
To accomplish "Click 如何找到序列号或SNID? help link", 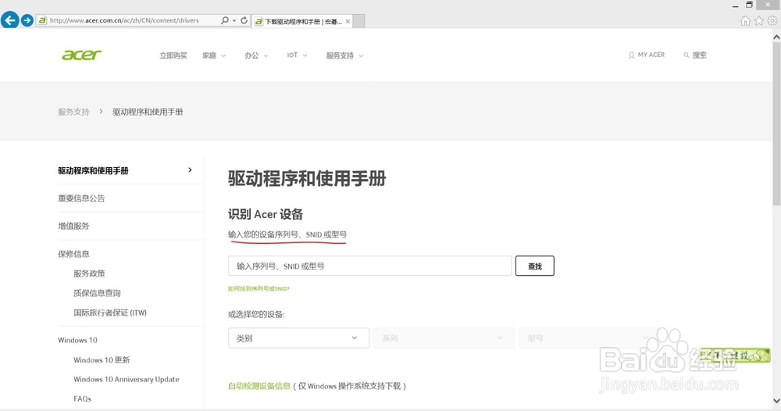I will [x=259, y=288].
